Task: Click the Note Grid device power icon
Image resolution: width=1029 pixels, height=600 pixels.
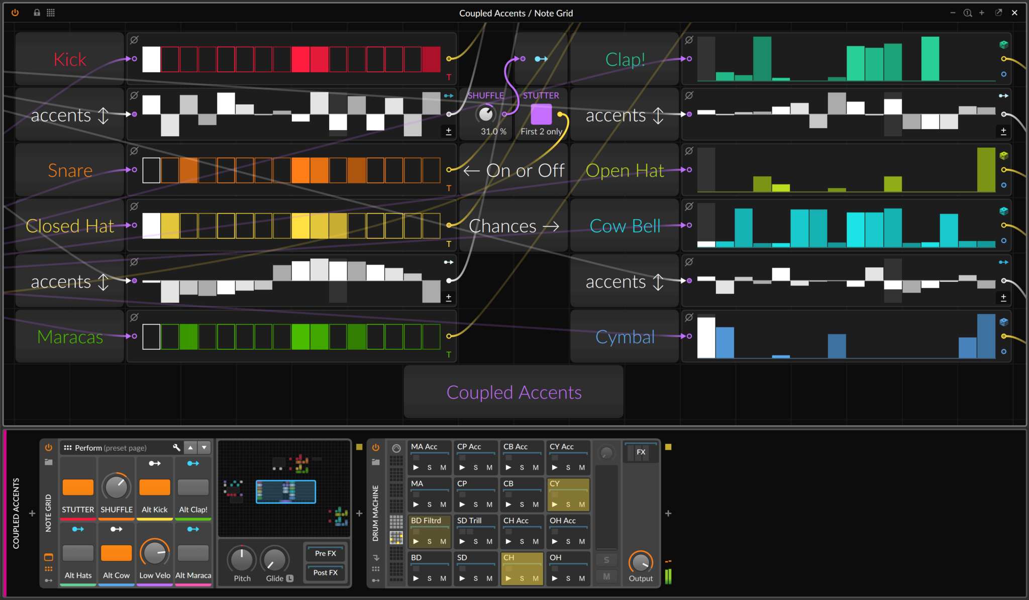Action: (x=49, y=447)
